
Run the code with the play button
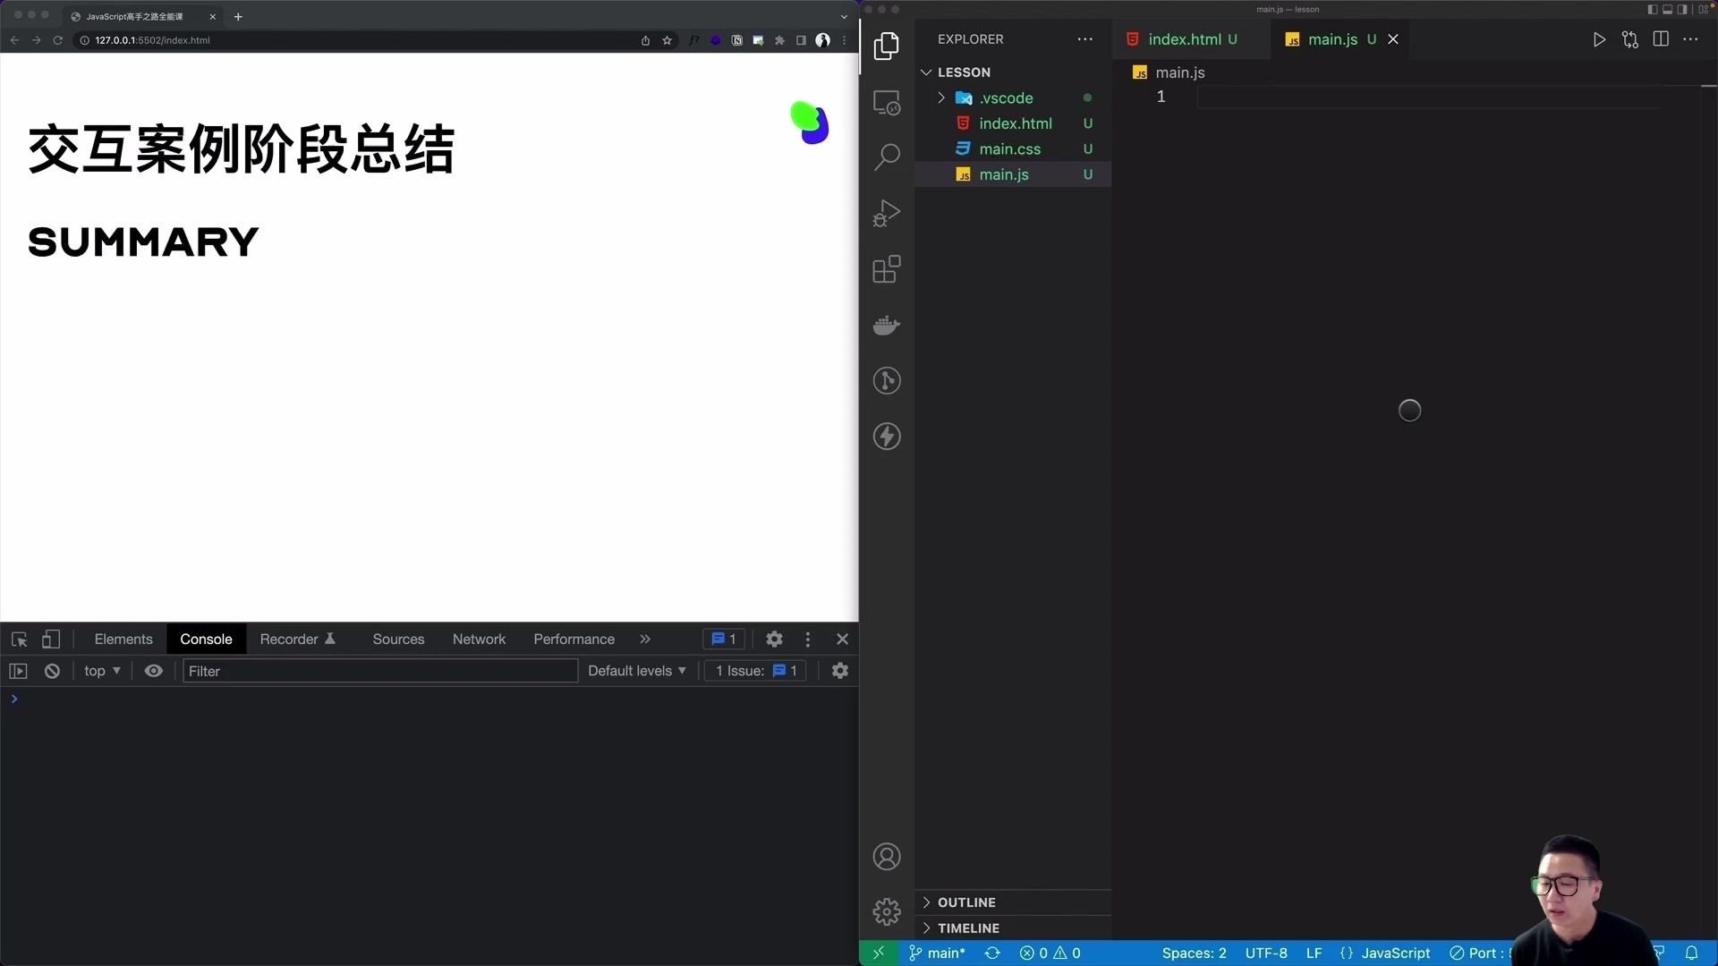click(1600, 39)
